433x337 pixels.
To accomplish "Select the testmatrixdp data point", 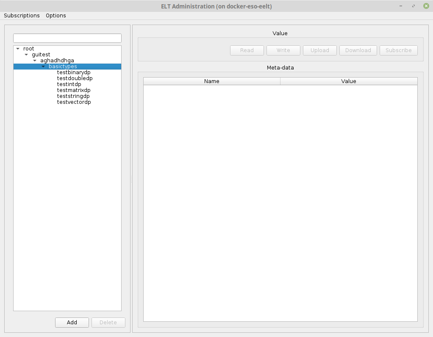I will (74, 90).
